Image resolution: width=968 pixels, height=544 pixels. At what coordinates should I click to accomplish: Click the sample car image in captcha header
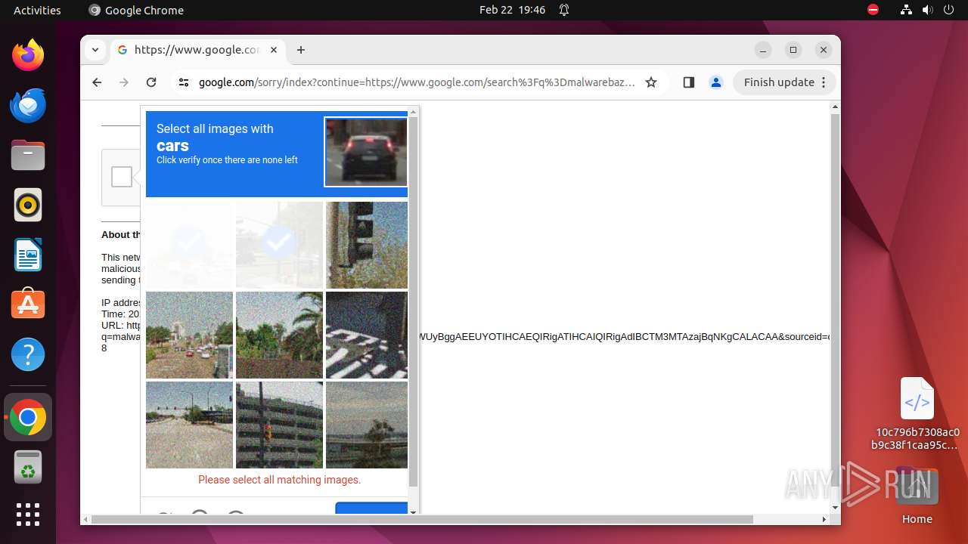point(366,152)
